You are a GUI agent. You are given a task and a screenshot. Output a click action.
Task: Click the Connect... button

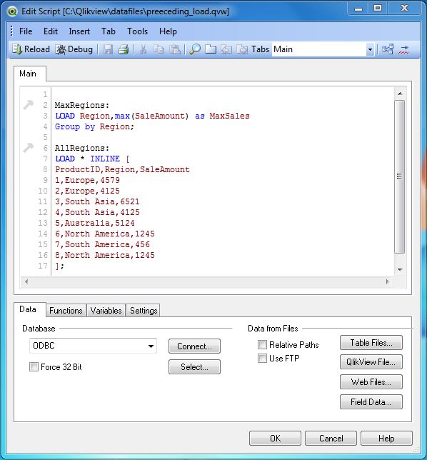pyautogui.click(x=194, y=346)
